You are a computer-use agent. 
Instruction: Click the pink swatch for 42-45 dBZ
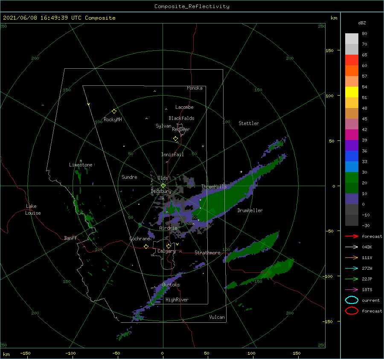click(352, 124)
